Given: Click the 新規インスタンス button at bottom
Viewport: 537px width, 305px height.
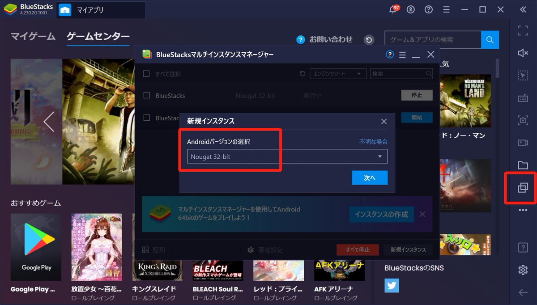Looking at the screenshot, I should pos(408,250).
